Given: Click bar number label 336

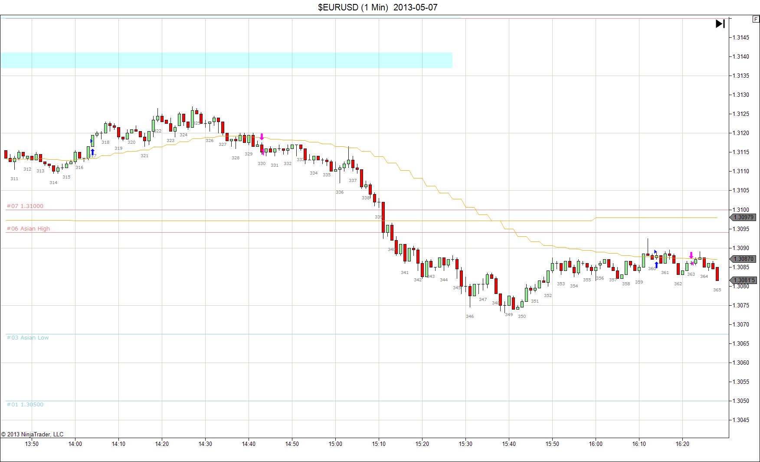Looking at the screenshot, I should [x=340, y=192].
